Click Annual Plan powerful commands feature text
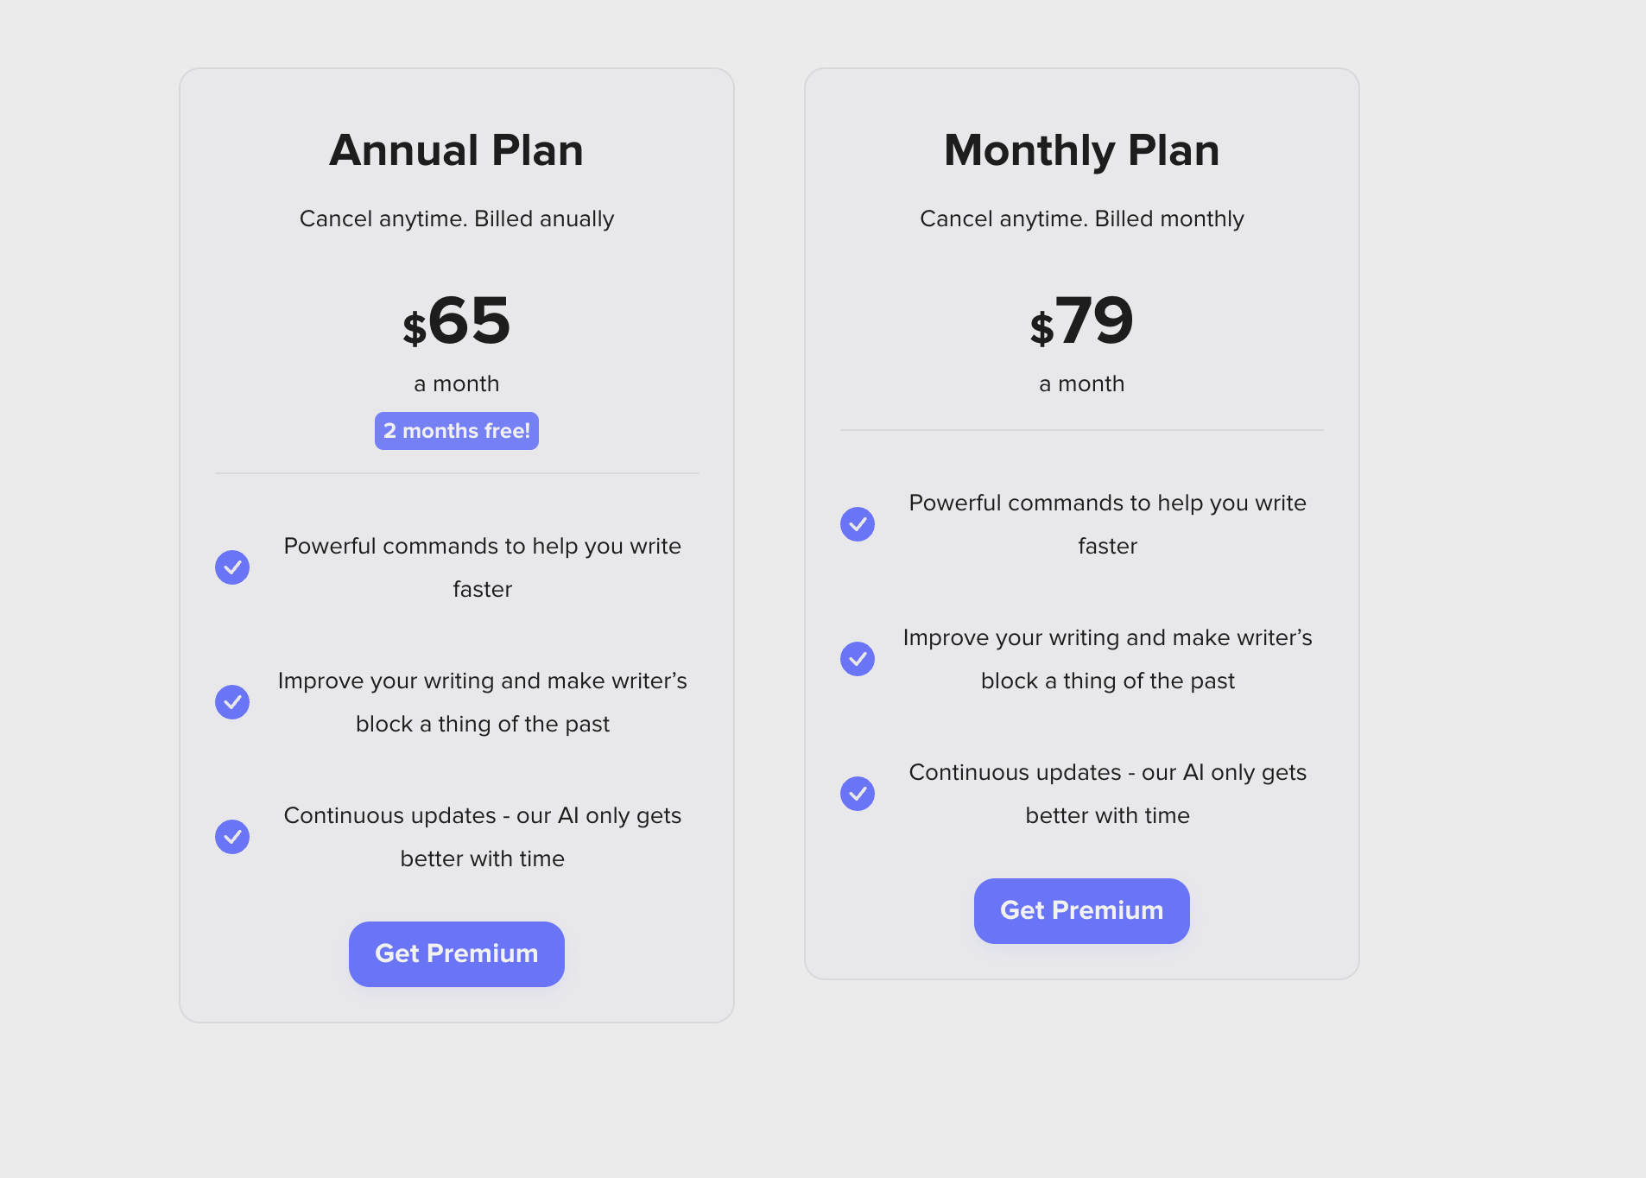The image size is (1646, 1178). (x=482, y=567)
